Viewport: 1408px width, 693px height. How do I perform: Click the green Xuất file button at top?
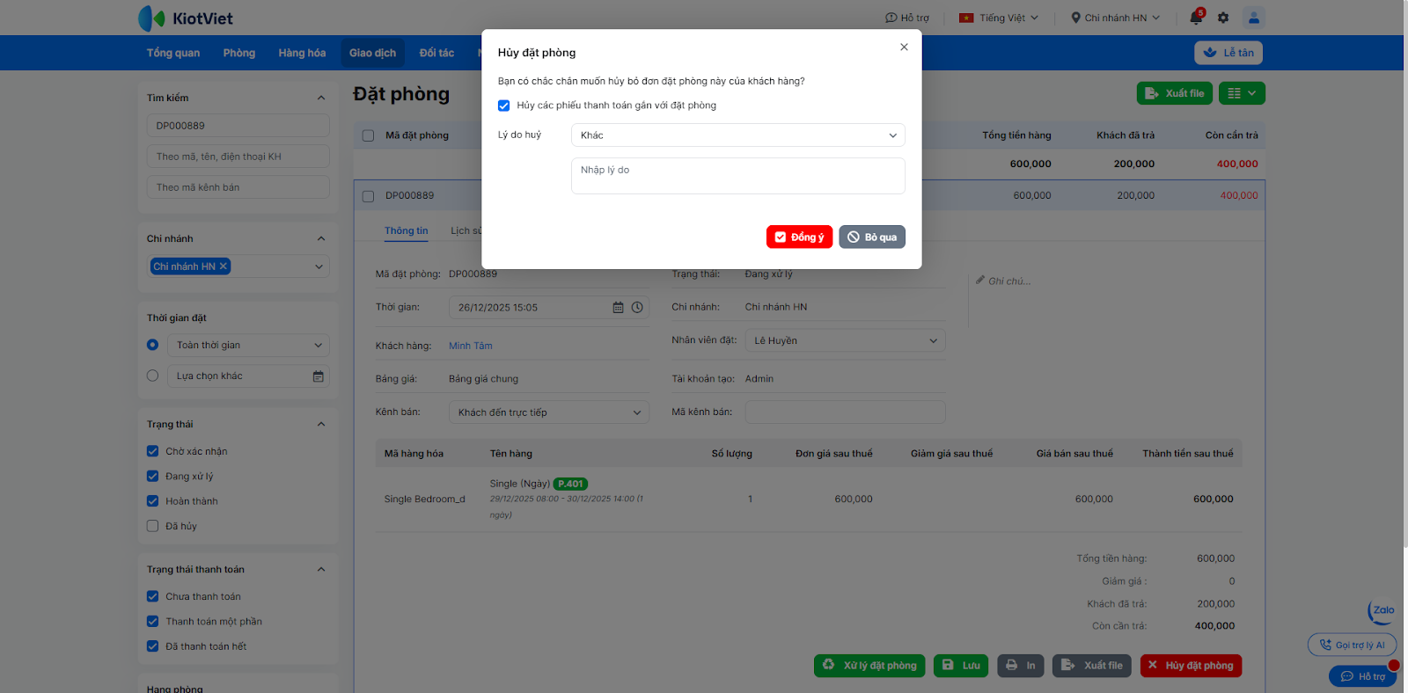[x=1175, y=93]
